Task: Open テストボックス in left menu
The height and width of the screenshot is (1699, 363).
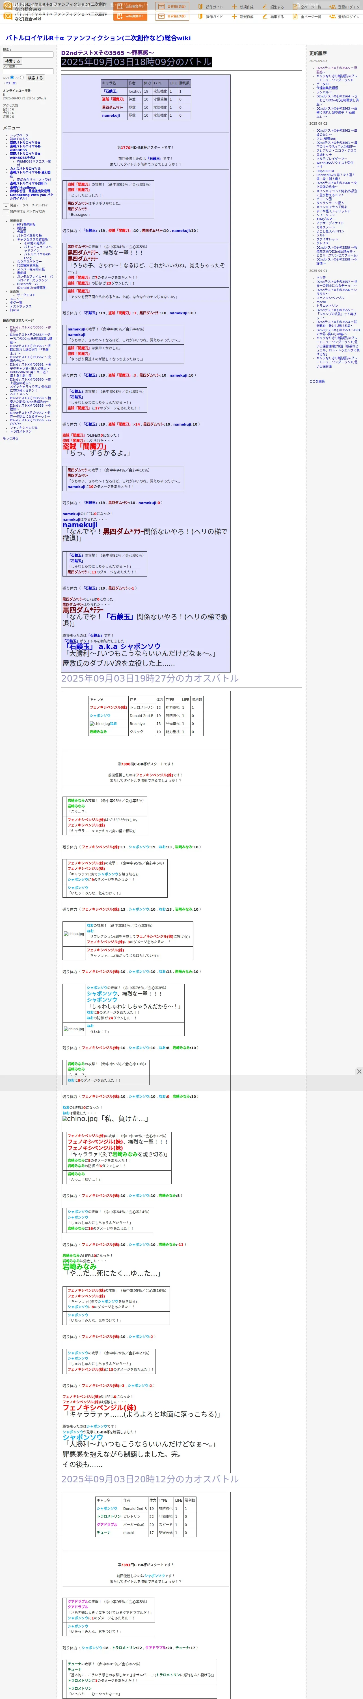Action: tap(20, 306)
